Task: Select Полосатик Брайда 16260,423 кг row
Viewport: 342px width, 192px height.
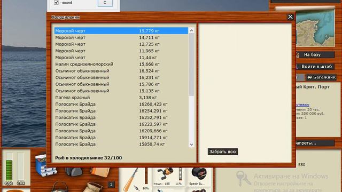Action: [x=121, y=104]
